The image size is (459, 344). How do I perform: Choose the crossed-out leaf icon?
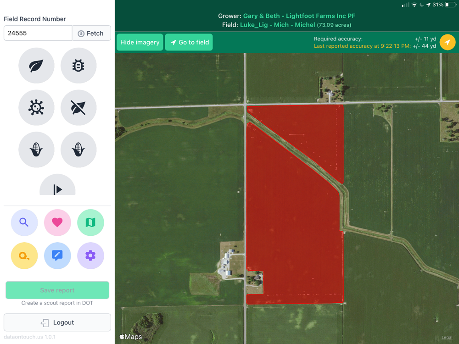pyautogui.click(x=78, y=108)
